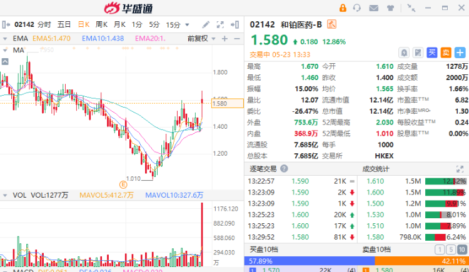Click the EMA10:1.438 value label
Screen dimensions: 469x272
[103, 39]
